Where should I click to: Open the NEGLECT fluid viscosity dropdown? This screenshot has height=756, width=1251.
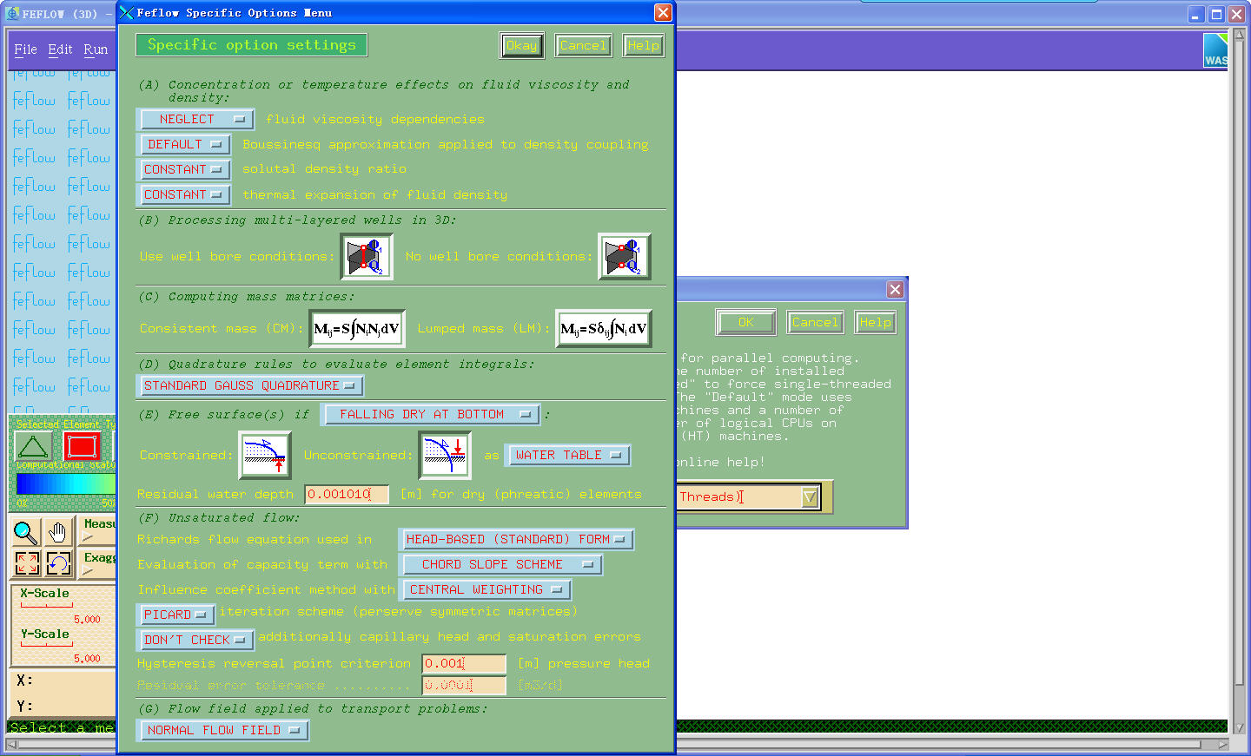195,119
